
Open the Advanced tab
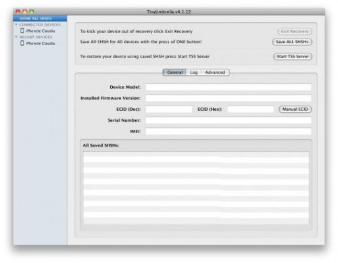pyautogui.click(x=215, y=72)
